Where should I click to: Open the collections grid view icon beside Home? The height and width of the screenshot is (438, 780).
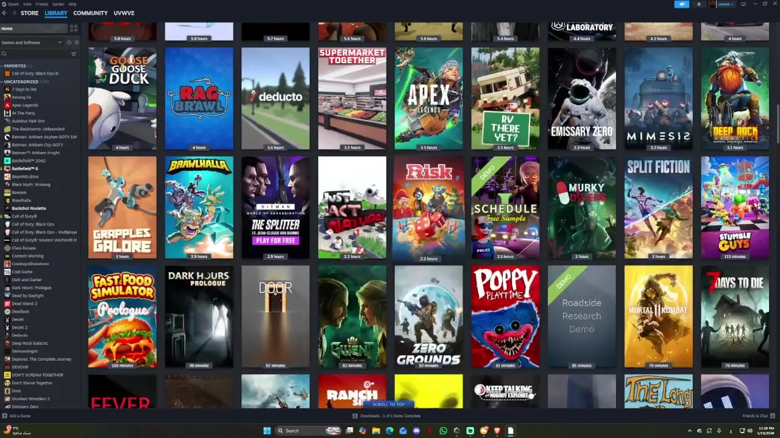coord(74,28)
